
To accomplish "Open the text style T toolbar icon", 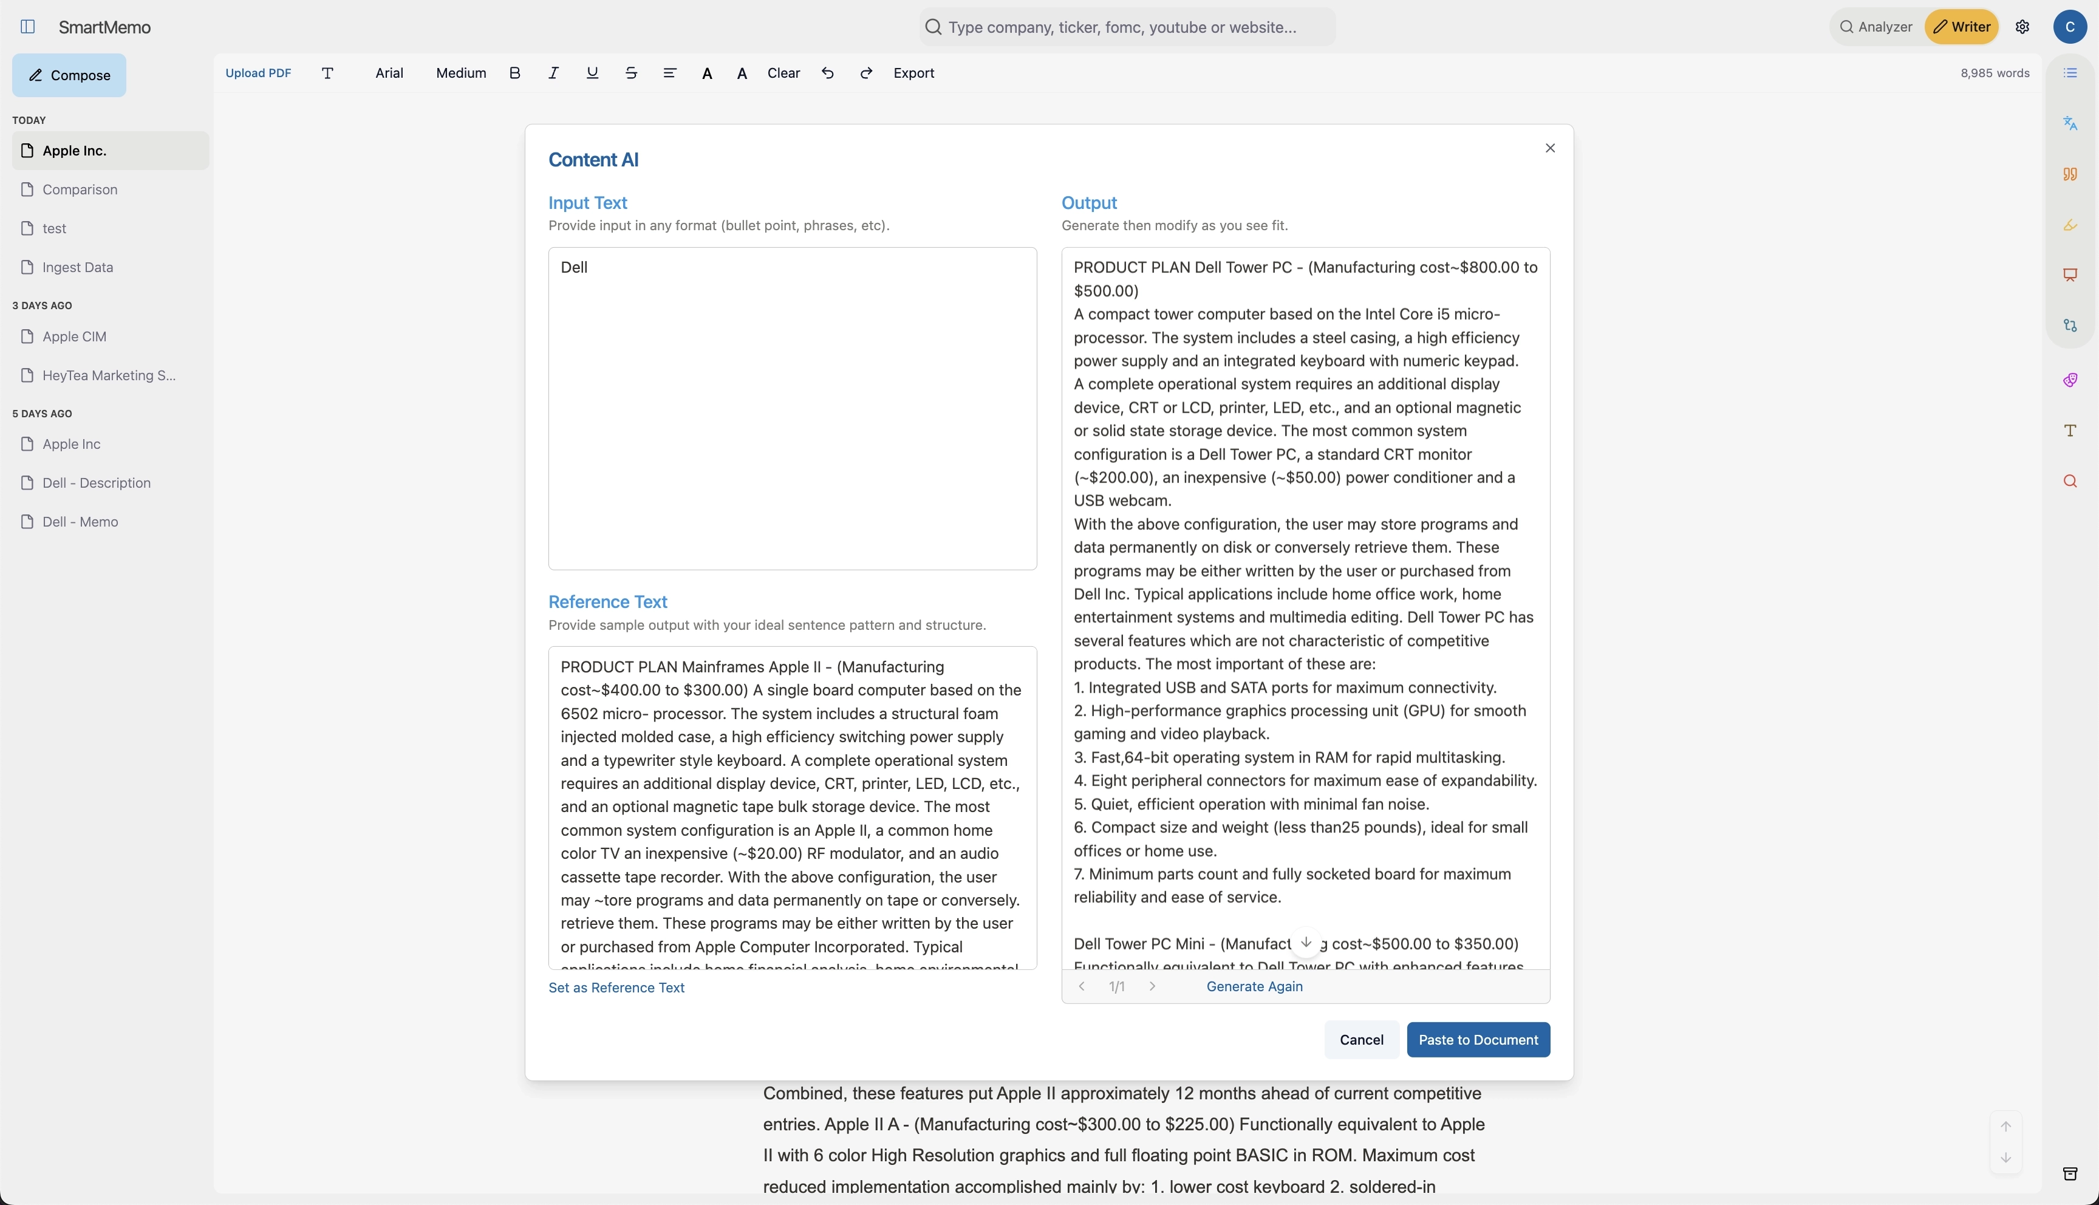I will point(327,73).
